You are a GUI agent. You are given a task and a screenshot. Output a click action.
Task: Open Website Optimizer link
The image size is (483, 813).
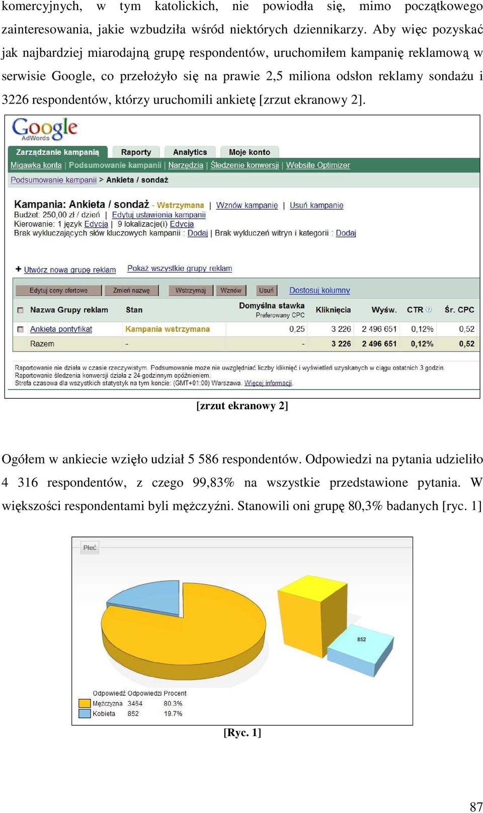click(x=318, y=165)
